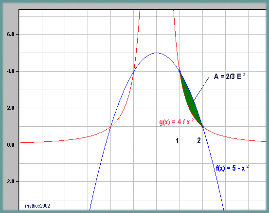Click the intersection point at x equals 1
The image size is (269, 213).
tap(179, 71)
